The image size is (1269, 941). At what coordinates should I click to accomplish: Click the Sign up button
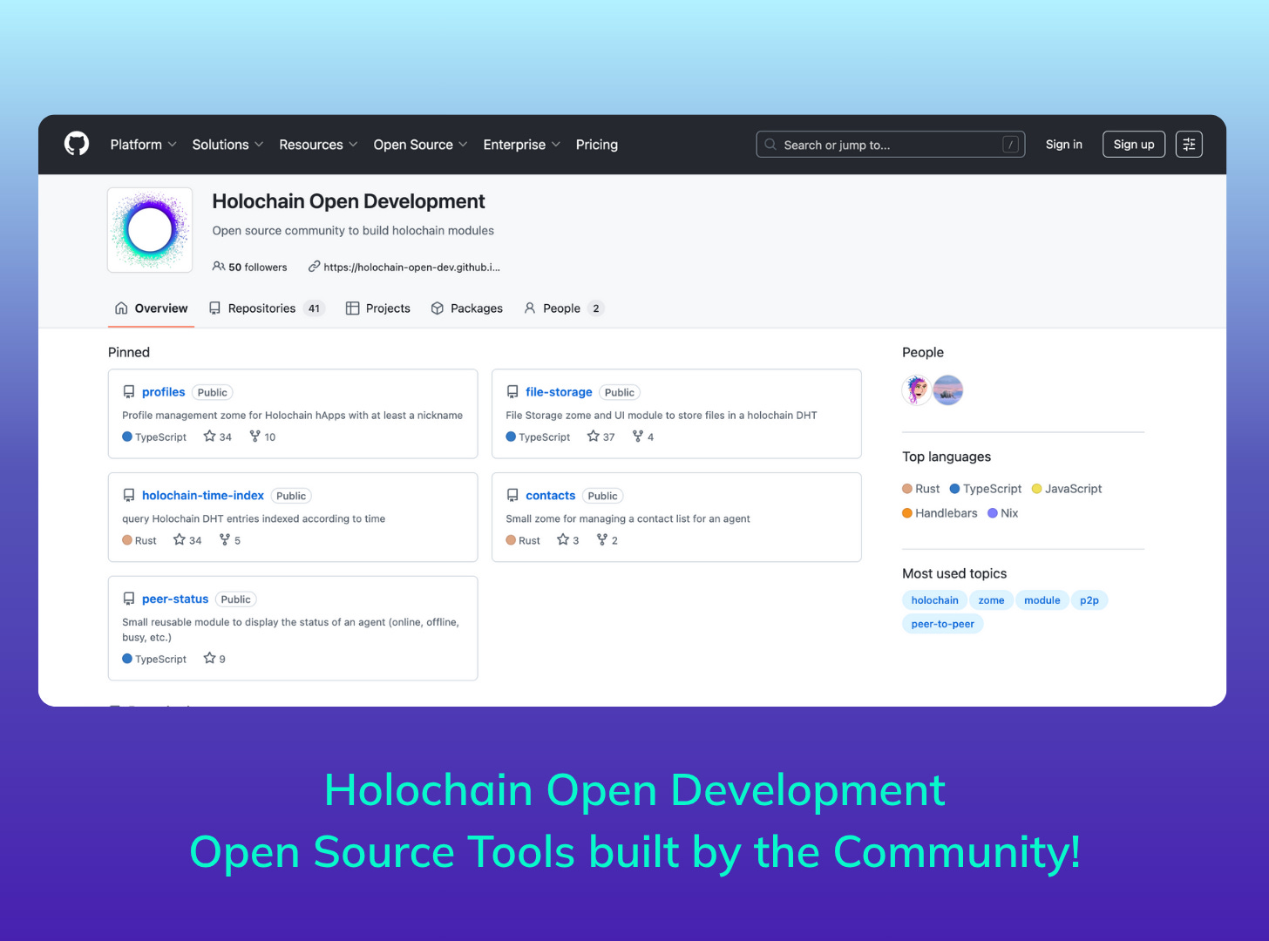click(1133, 145)
